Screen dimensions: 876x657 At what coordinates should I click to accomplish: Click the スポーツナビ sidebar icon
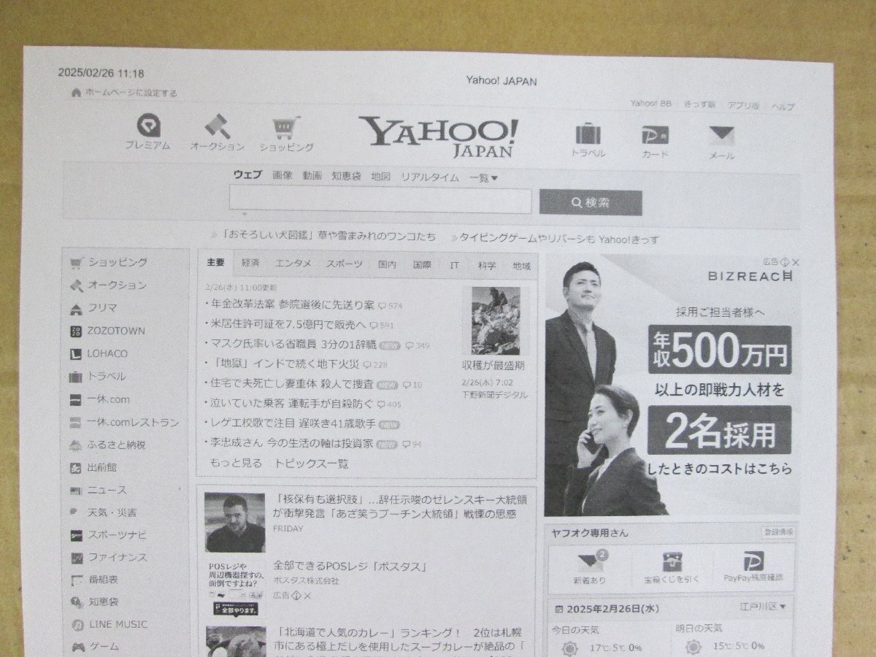[x=76, y=535]
